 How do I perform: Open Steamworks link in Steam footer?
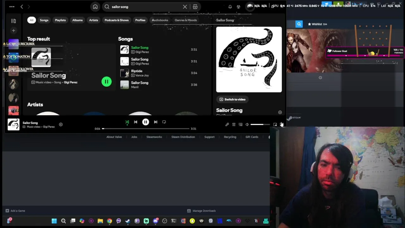pos(154,137)
